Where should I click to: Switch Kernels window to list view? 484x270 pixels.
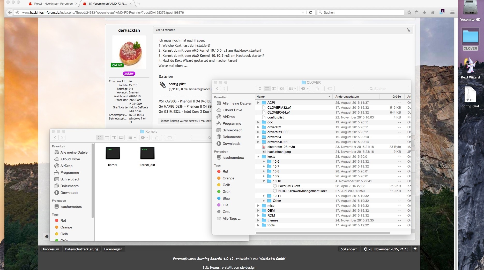[107, 138]
